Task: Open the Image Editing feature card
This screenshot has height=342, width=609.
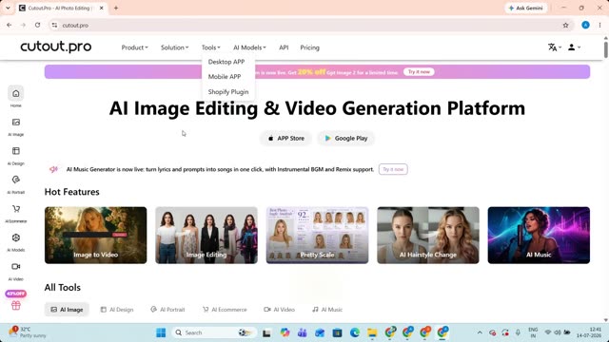Action: point(206,236)
